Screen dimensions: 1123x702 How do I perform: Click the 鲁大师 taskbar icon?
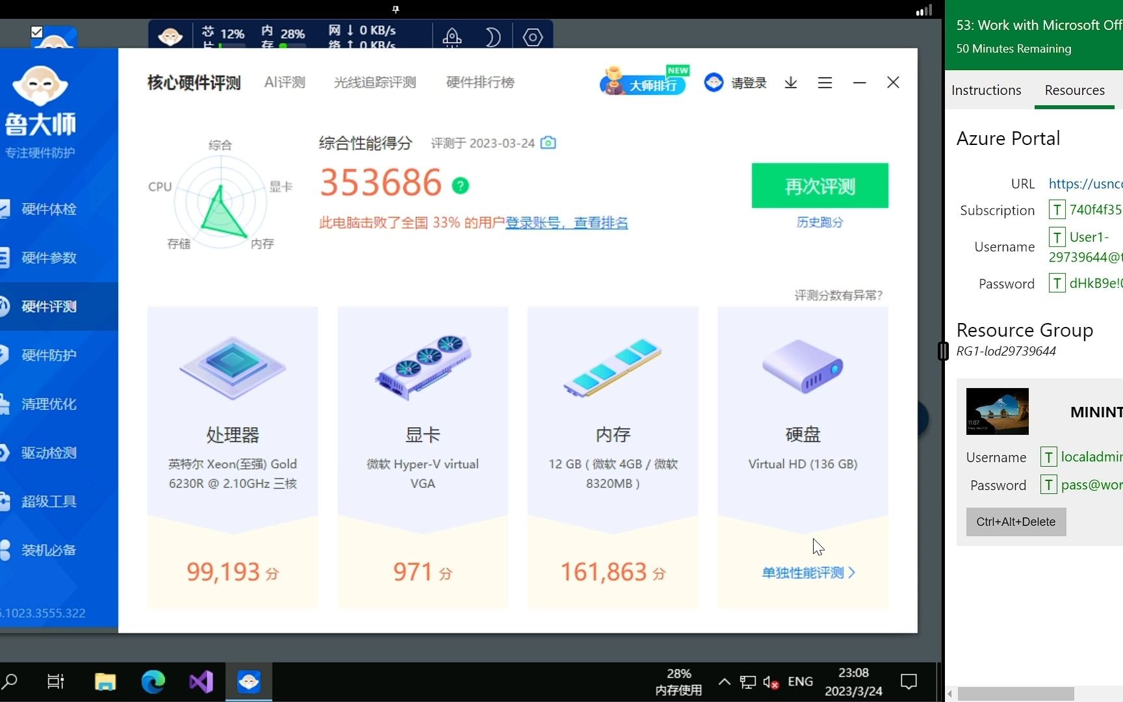click(x=249, y=681)
